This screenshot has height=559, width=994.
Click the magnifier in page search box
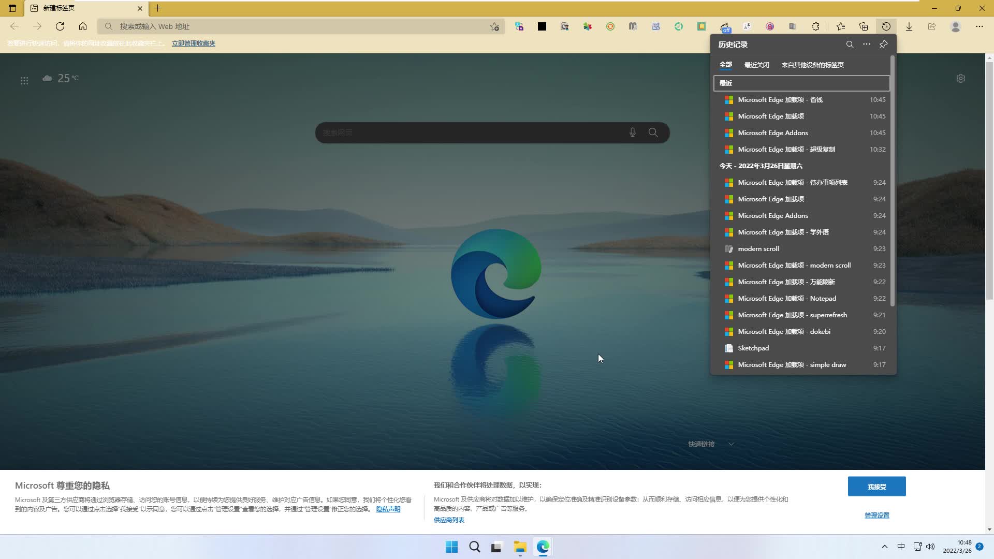pyautogui.click(x=653, y=133)
